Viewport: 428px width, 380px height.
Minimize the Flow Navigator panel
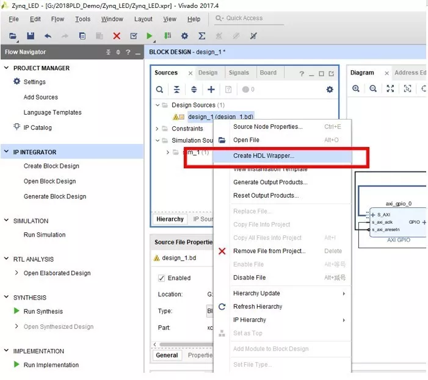[138, 53]
